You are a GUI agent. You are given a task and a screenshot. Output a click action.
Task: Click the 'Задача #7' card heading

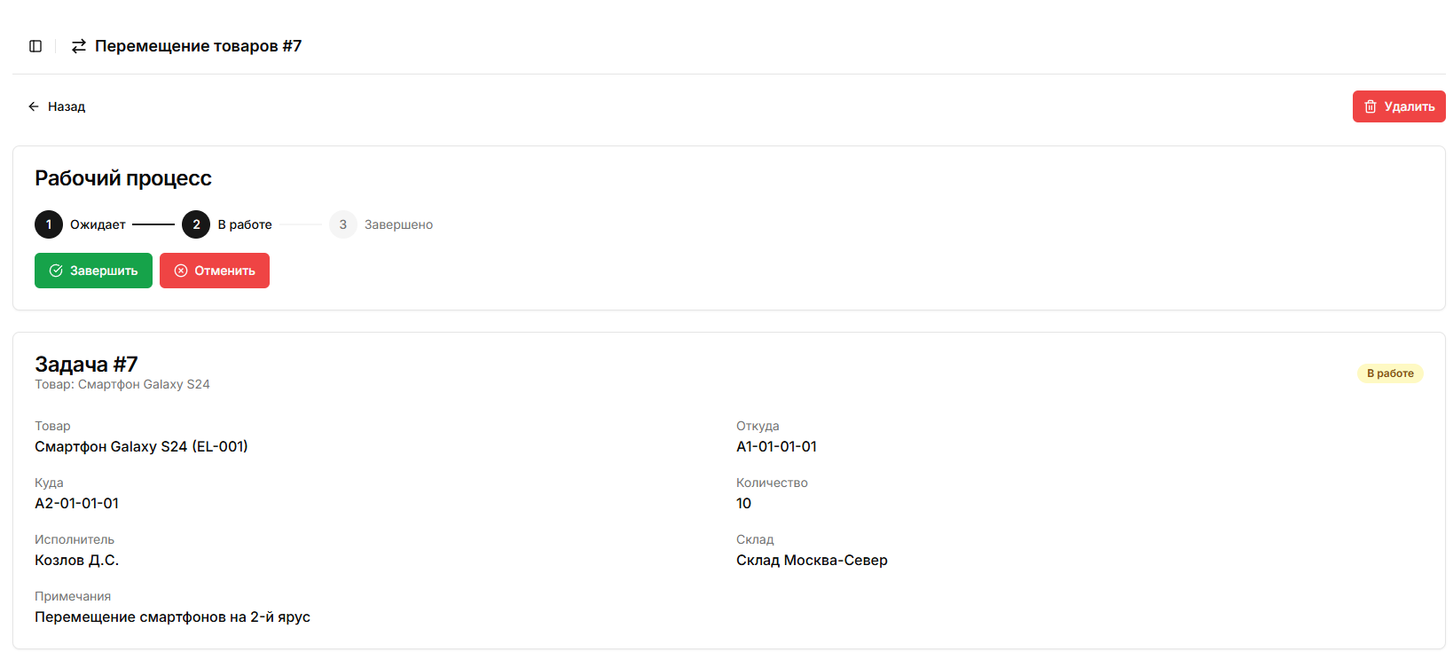(x=86, y=364)
